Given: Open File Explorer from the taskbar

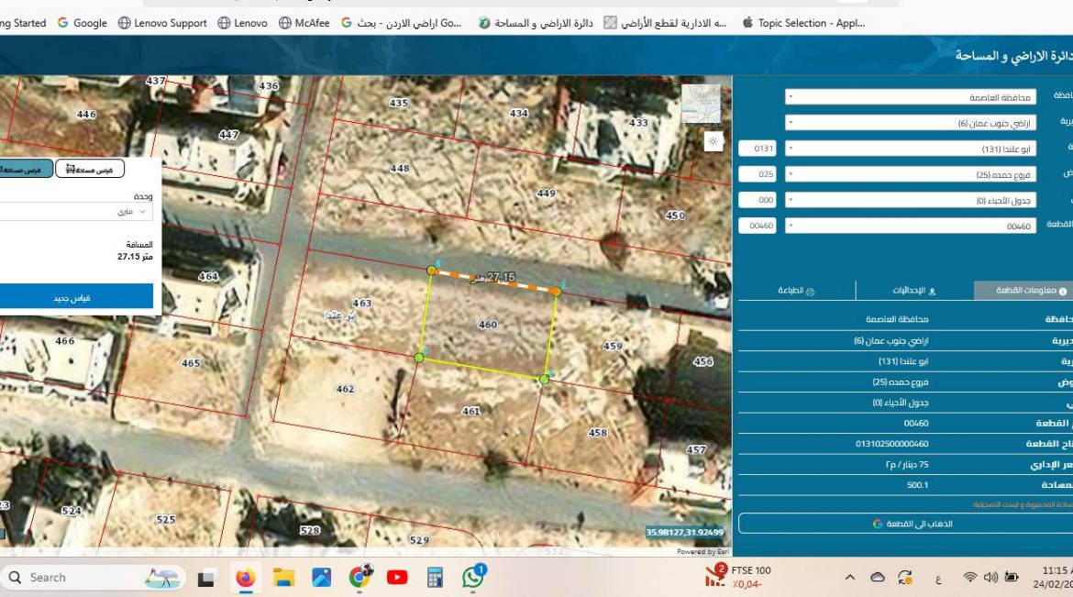Looking at the screenshot, I should click(283, 578).
